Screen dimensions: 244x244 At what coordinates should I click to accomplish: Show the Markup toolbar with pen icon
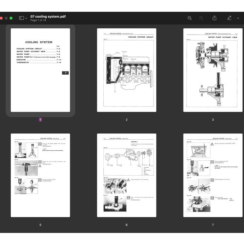pos(229,18)
